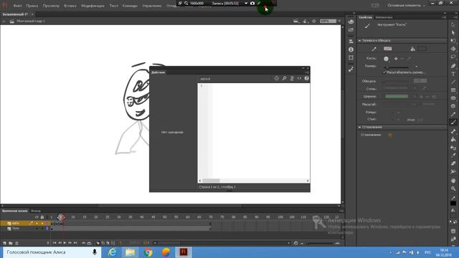This screenshot has width=459, height=258.
Task: Select the Rectangle tool
Action: pos(453,90)
